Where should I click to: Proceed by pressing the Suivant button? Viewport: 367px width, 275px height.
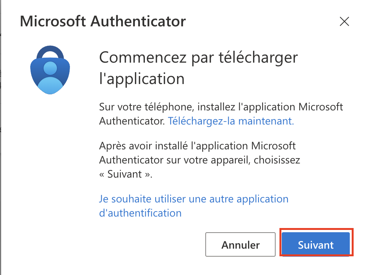tap(316, 244)
